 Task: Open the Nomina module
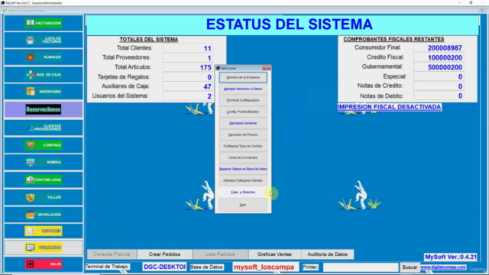(x=44, y=162)
